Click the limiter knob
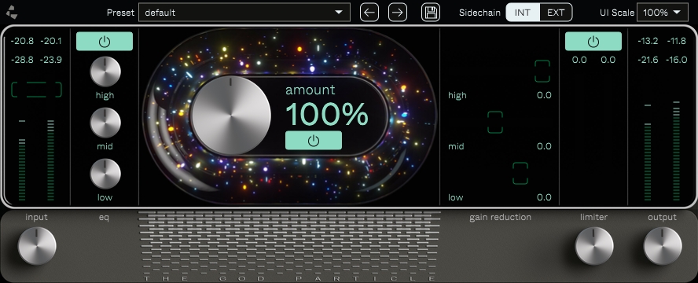Screen dimensions: 698x283 click(594, 246)
